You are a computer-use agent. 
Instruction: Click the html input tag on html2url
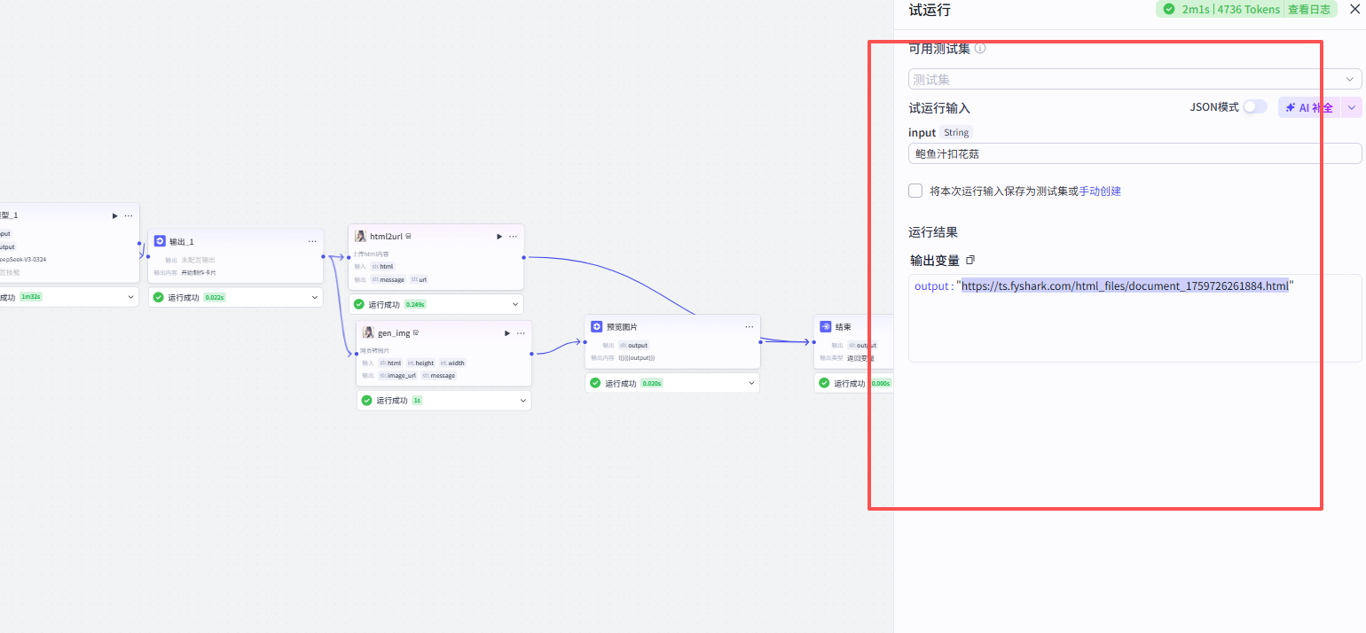pyautogui.click(x=383, y=266)
